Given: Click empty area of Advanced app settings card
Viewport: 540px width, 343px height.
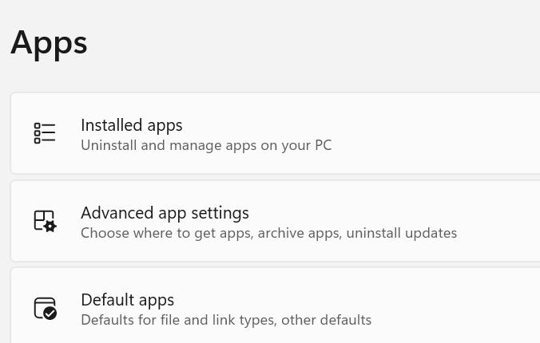Looking at the screenshot, I should click(x=495, y=221).
